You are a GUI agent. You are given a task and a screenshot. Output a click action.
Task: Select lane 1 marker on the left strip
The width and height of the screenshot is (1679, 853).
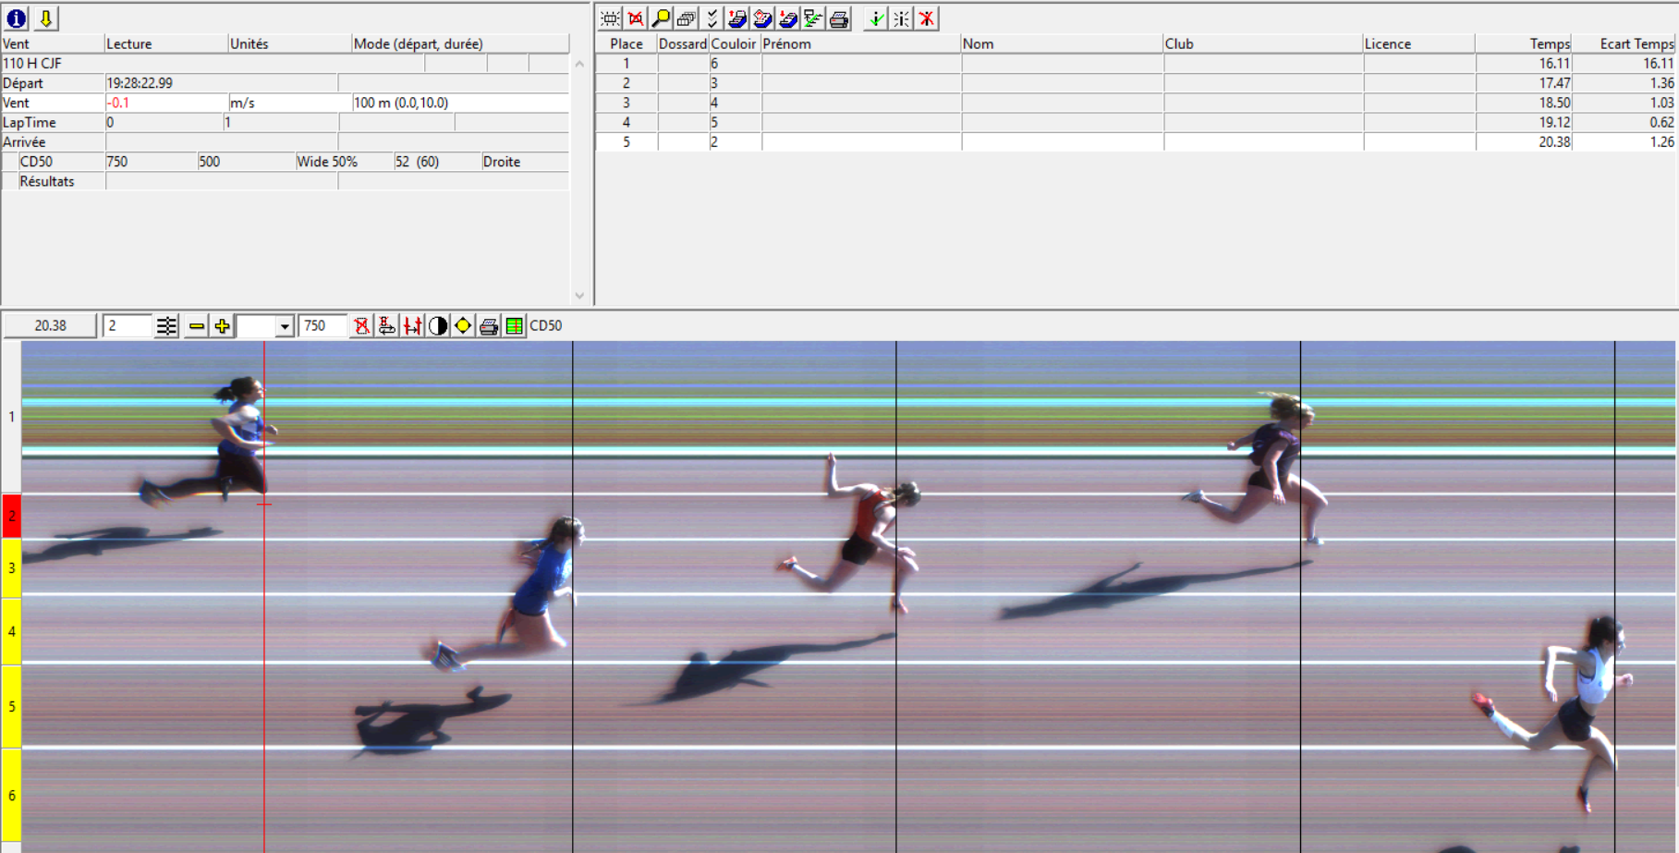[x=11, y=417]
